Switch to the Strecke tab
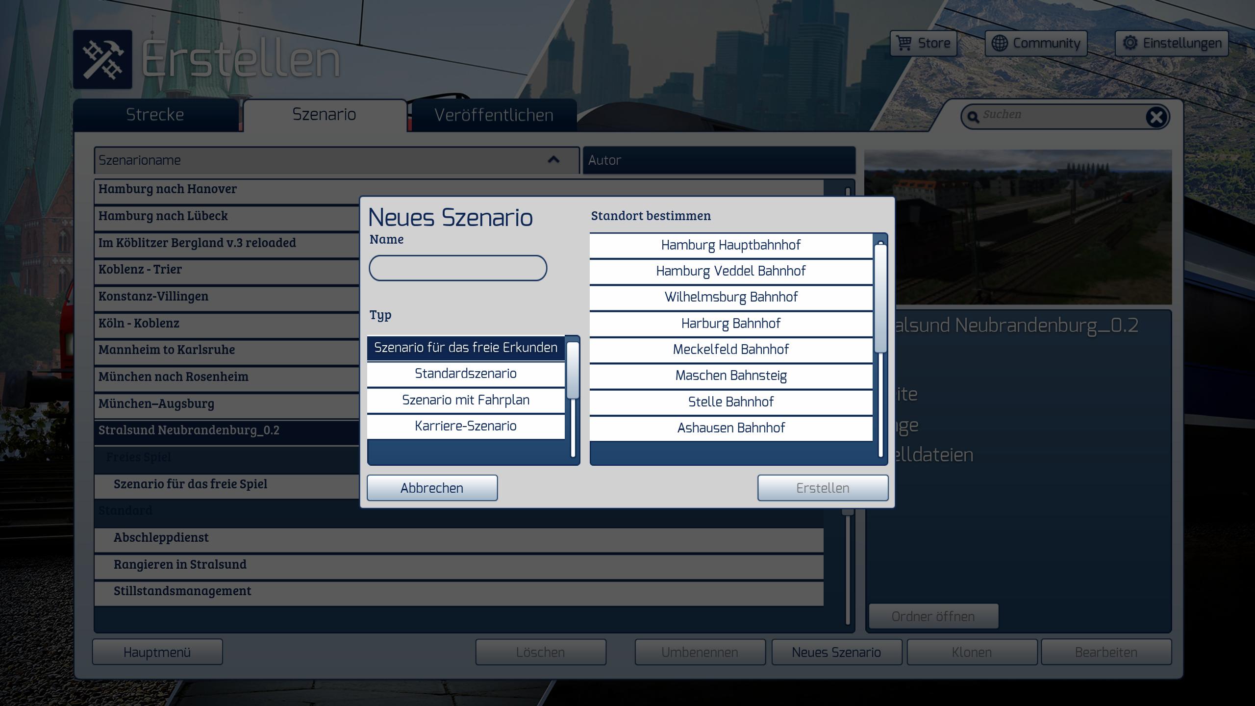This screenshot has height=706, width=1255. 155,115
